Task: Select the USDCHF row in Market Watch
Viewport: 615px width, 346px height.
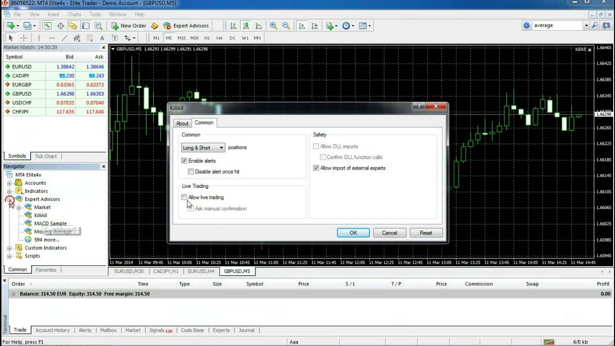Action: point(55,102)
